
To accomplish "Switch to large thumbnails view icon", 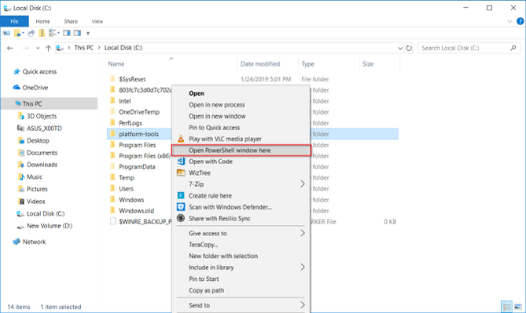I will pos(517,307).
